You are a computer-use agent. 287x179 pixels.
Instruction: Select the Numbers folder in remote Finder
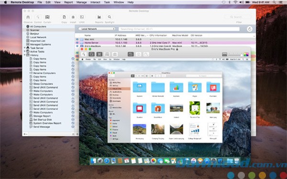tap(176, 87)
